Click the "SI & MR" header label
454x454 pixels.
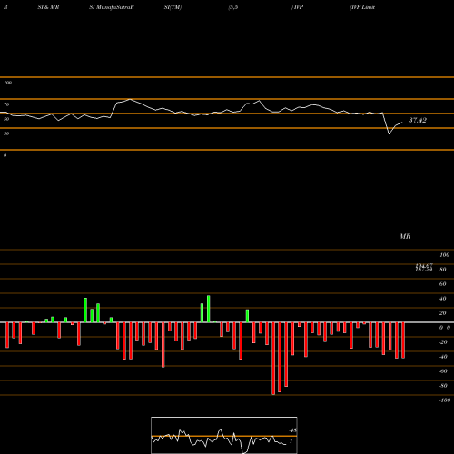click(x=48, y=7)
